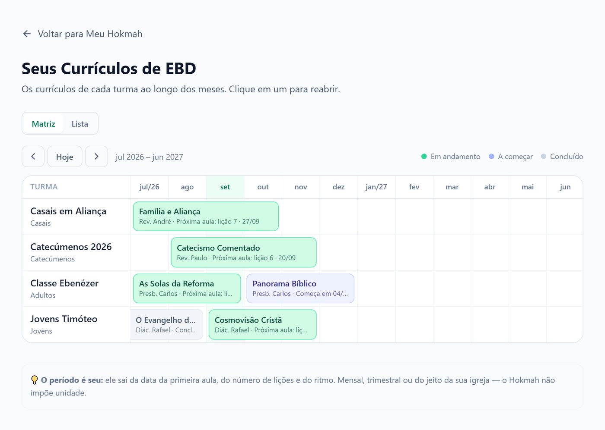Click the jul/26 month column header
Viewport: 605px width, 430px height.
150,187
